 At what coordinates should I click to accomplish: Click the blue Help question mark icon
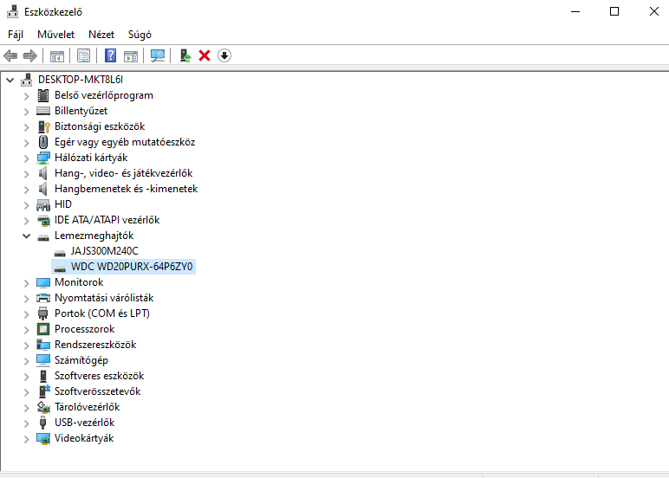coord(111,56)
